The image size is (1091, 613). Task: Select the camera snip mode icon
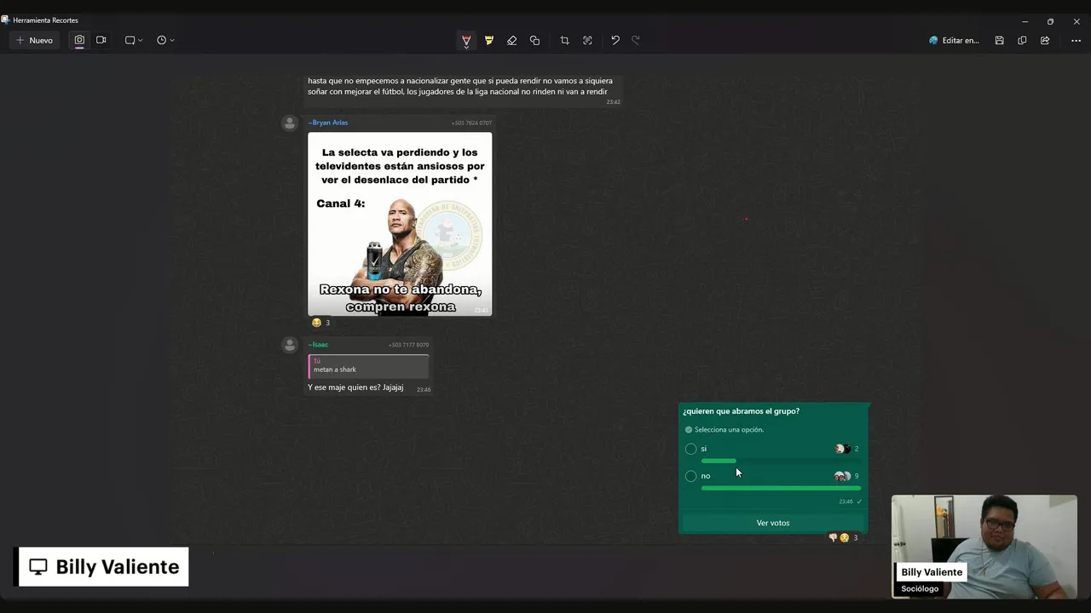pos(79,40)
